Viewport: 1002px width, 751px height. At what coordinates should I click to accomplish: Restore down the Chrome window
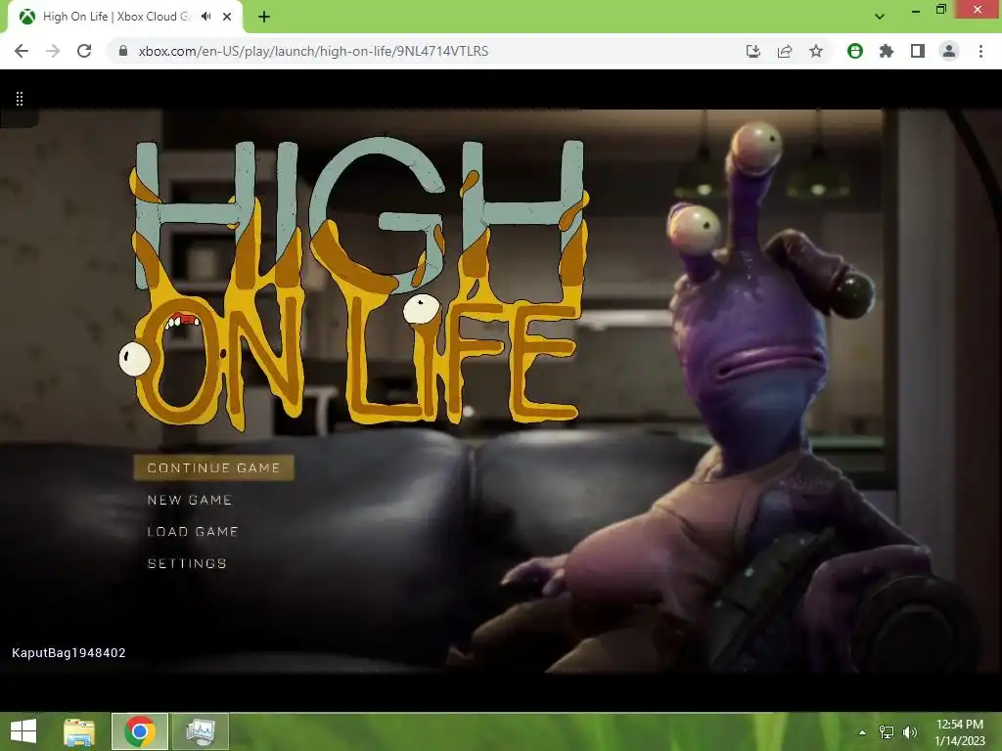940,10
